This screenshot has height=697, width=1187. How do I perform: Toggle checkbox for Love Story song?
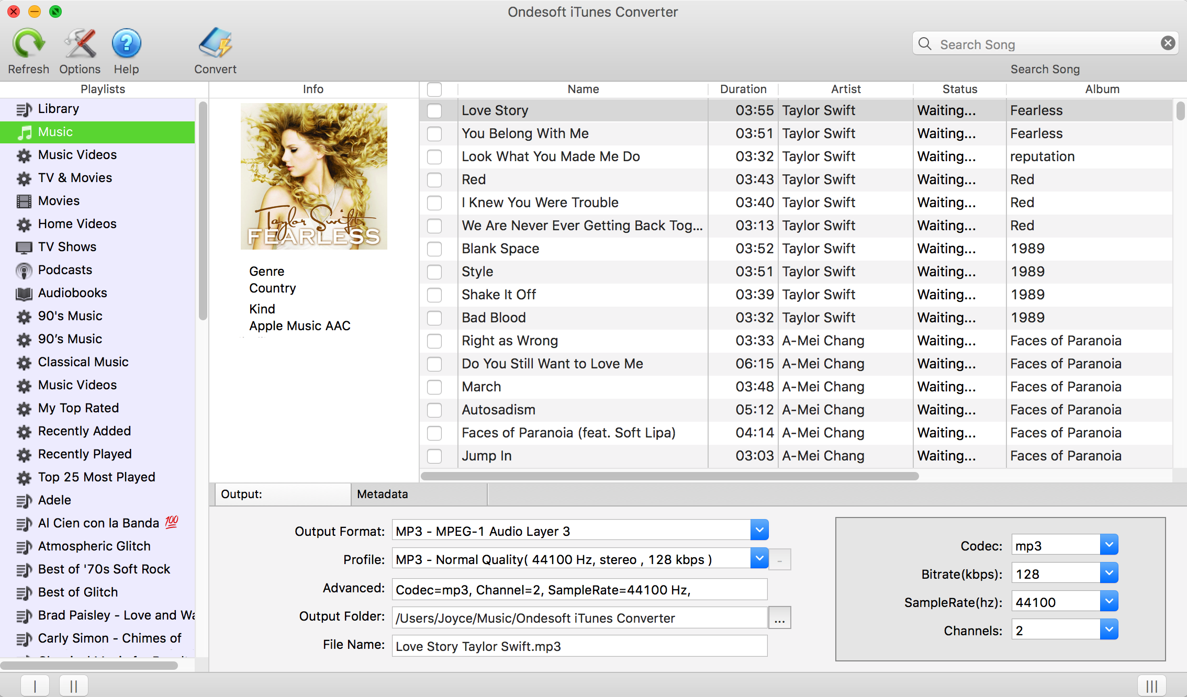434,110
